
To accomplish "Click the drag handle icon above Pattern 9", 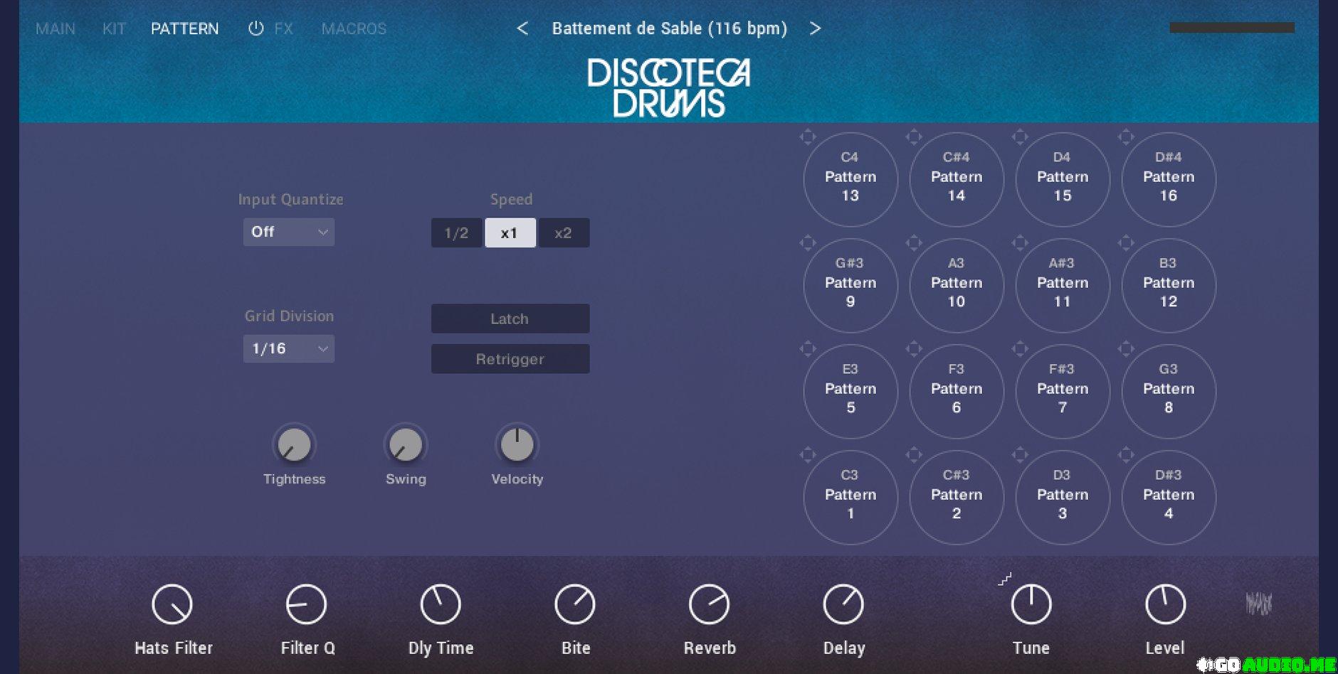I will pos(808,243).
